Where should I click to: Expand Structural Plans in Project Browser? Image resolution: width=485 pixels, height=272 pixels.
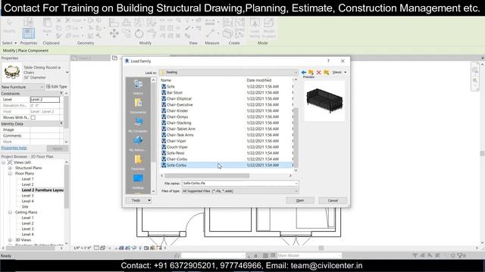tap(10, 168)
